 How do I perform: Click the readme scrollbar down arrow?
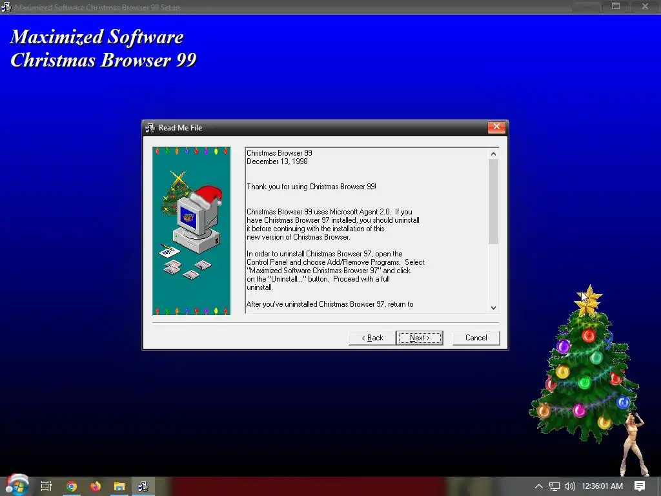click(493, 308)
